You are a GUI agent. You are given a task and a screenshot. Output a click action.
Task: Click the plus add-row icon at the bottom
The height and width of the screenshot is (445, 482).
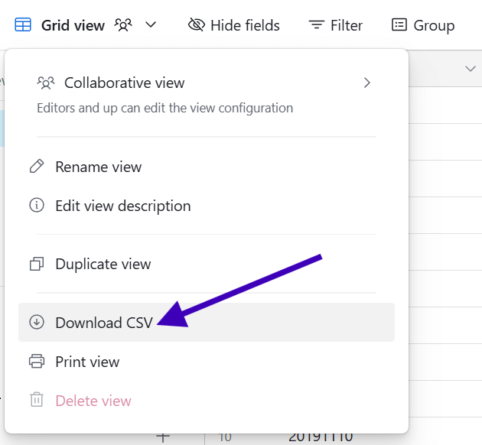[x=163, y=437]
